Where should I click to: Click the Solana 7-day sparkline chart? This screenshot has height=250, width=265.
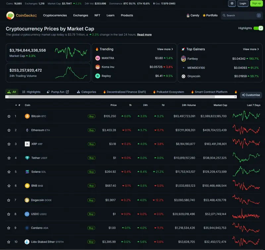point(246,171)
